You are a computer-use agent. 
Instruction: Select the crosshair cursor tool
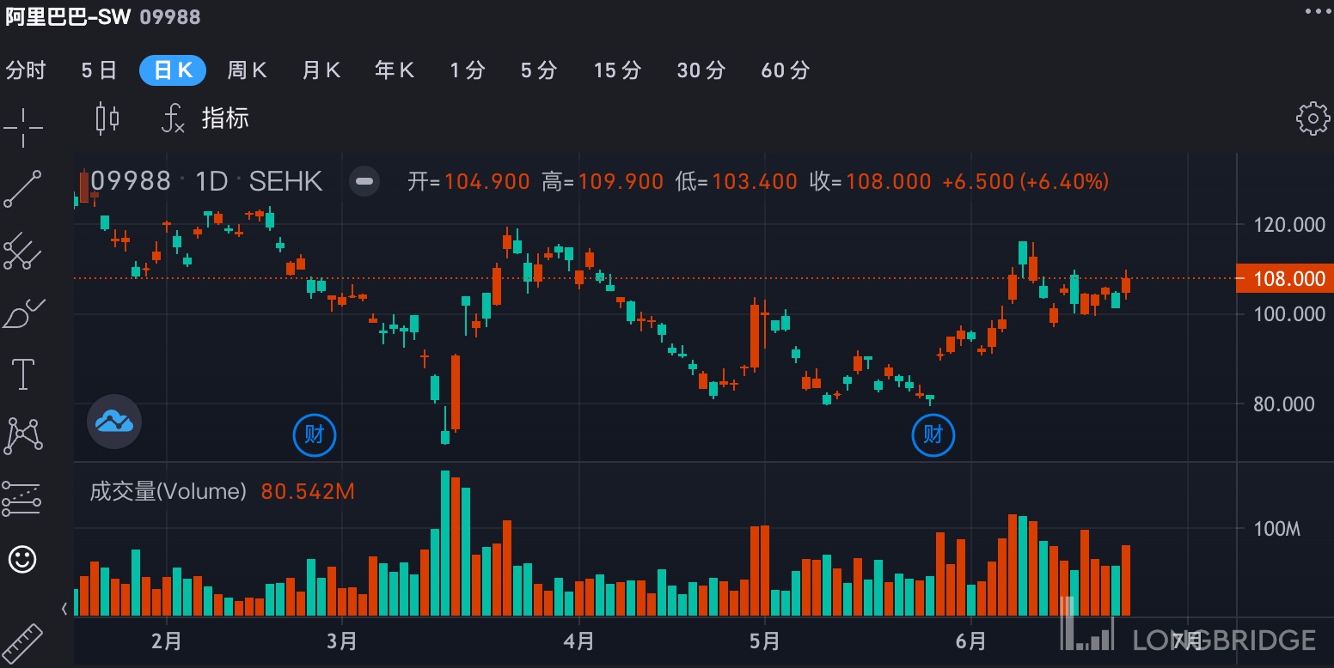pos(22,128)
